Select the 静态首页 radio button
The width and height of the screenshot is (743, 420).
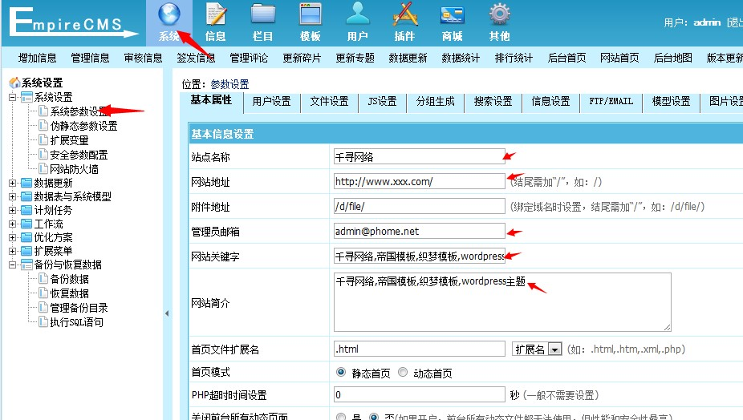pyautogui.click(x=342, y=374)
